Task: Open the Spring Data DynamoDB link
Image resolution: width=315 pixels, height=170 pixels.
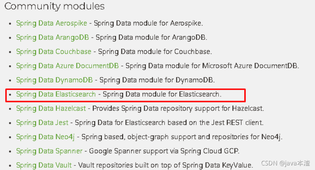Action: click(x=54, y=80)
